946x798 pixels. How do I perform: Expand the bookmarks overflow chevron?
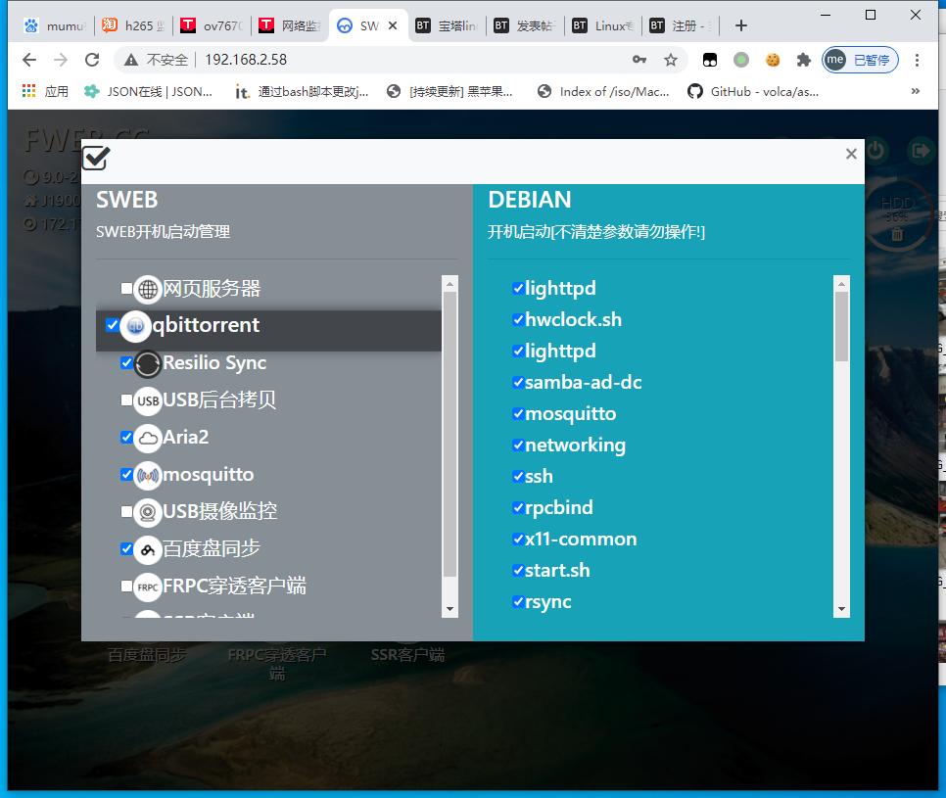916,91
